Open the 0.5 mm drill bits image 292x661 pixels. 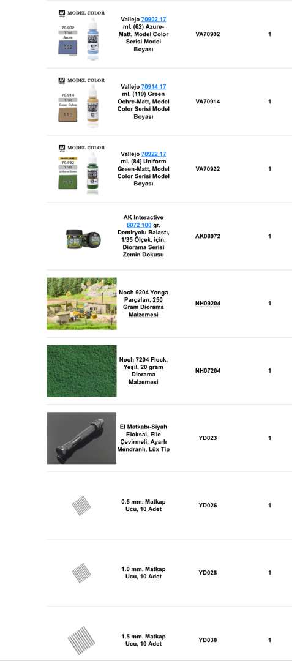coord(81,506)
